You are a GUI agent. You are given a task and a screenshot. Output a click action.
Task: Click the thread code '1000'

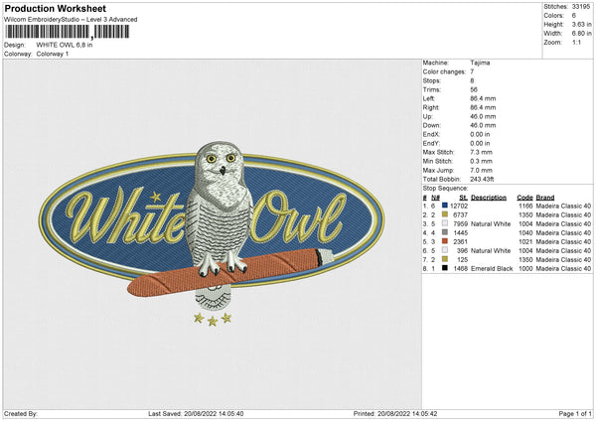[525, 269]
